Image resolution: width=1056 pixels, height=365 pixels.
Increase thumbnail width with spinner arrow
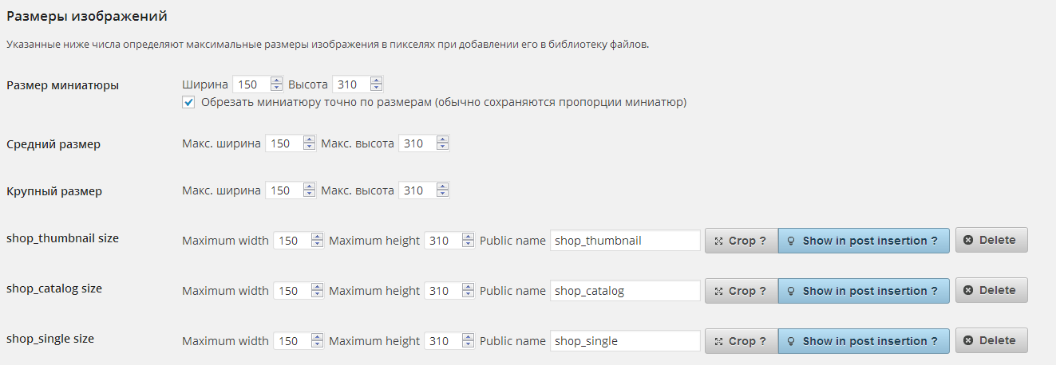277,80
